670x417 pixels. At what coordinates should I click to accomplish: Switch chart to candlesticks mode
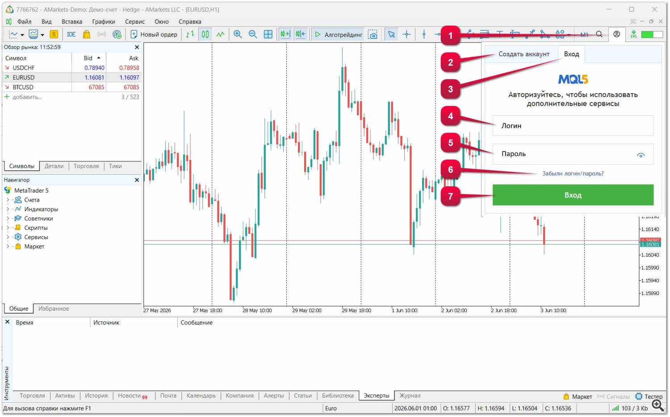coord(205,34)
